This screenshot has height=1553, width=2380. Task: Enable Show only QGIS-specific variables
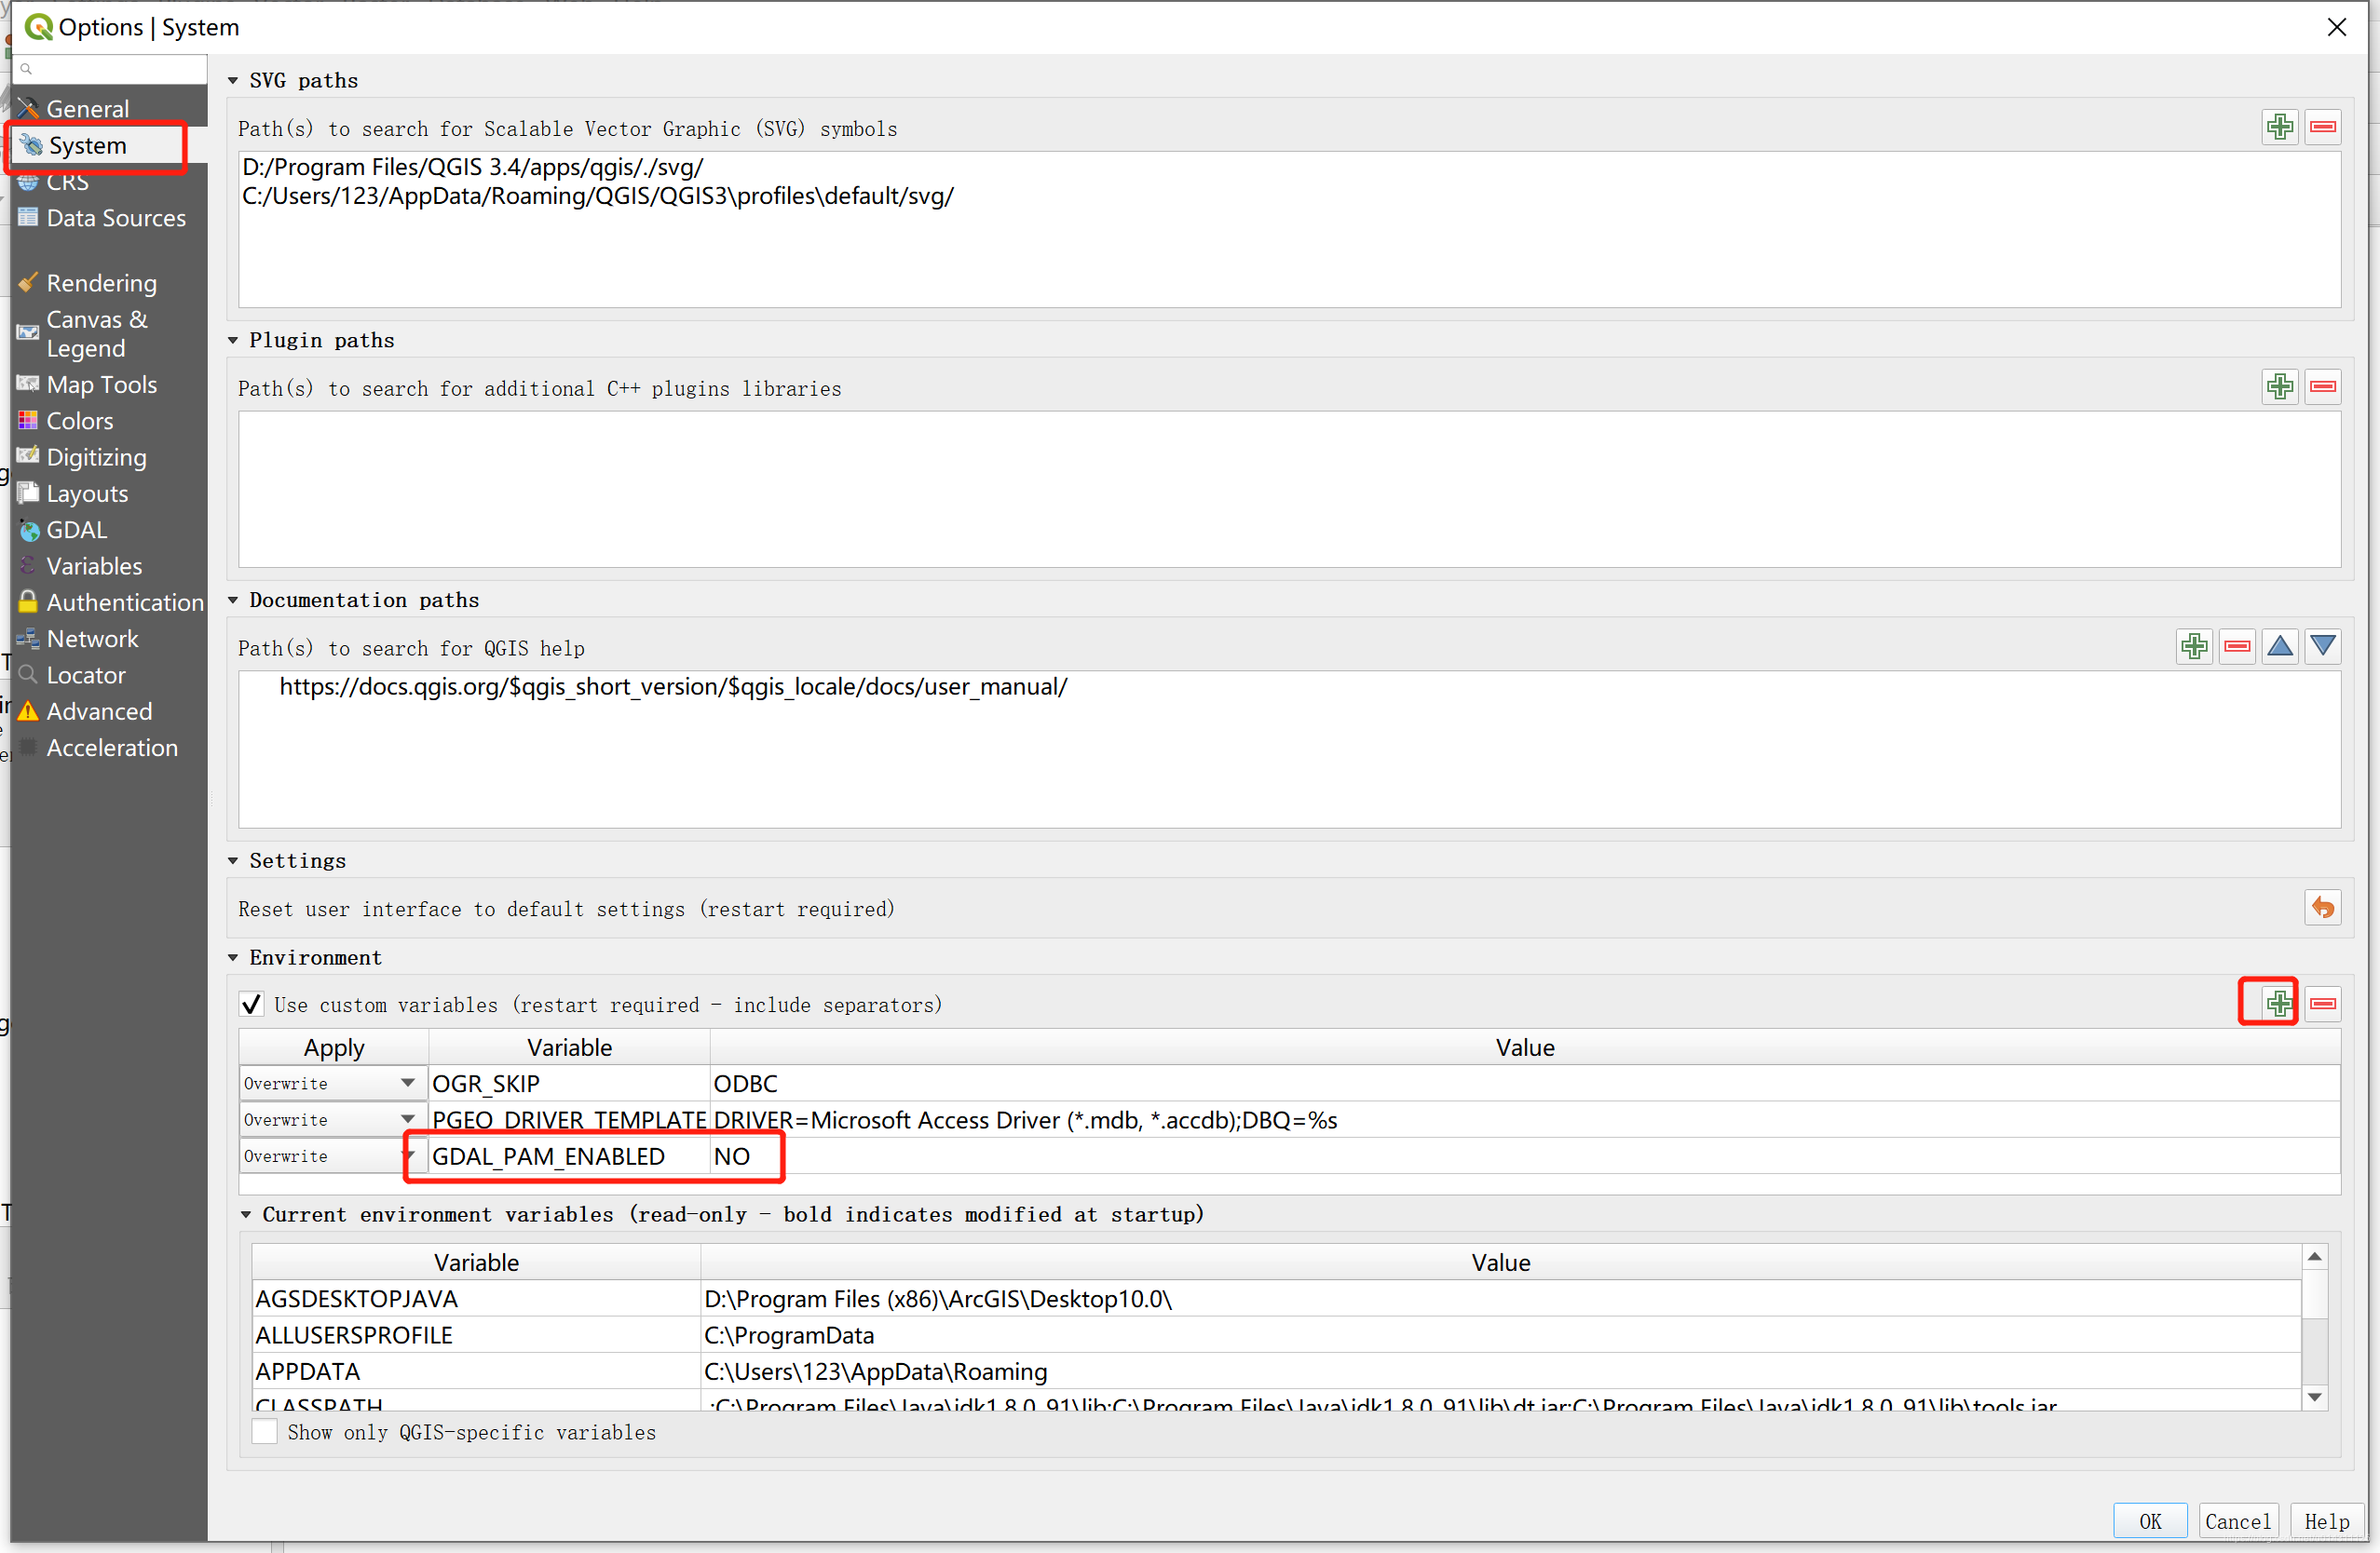pyautogui.click(x=265, y=1432)
